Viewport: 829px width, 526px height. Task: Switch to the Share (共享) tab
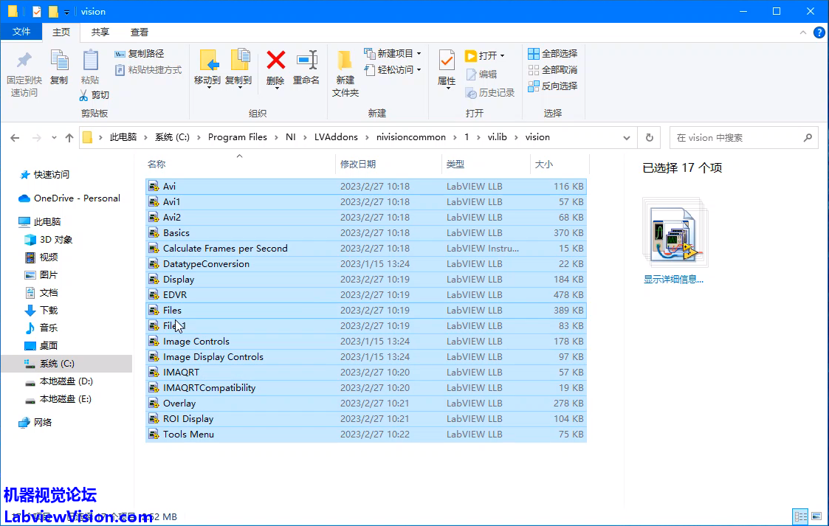click(100, 32)
